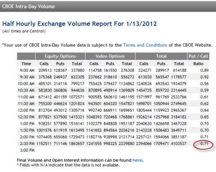This screenshot has width=216, height=172.
Task: Click the Index Options column group header
Action: 110,56
